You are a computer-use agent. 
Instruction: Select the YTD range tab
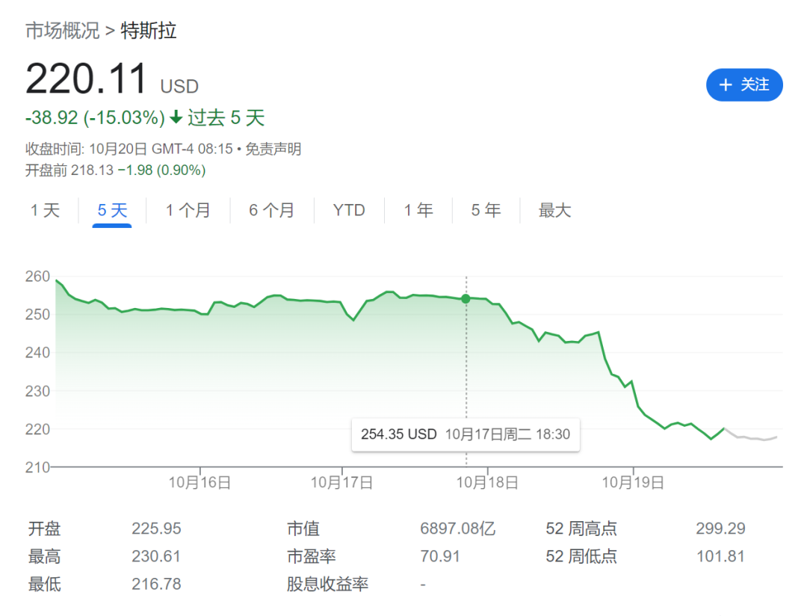(349, 210)
